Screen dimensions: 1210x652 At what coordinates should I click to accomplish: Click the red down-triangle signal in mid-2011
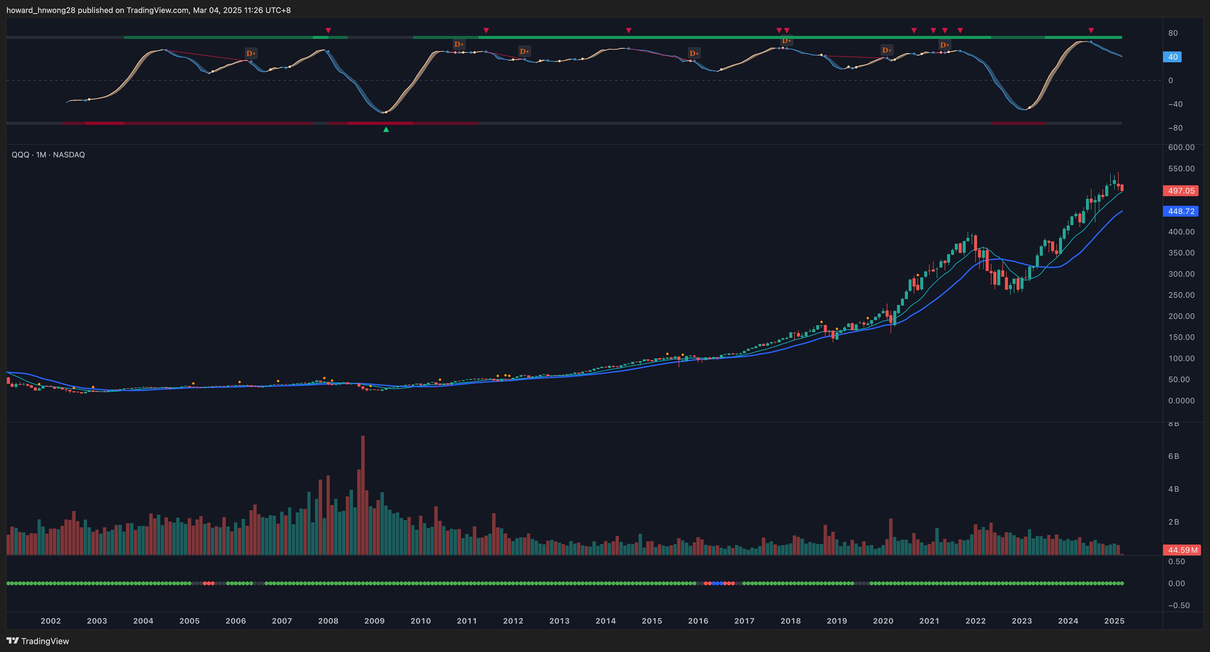(486, 31)
